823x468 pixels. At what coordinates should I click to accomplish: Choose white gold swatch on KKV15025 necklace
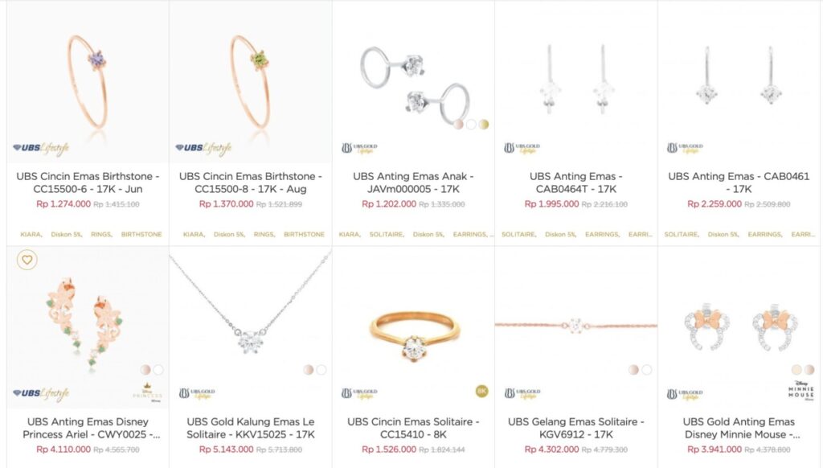pos(321,370)
